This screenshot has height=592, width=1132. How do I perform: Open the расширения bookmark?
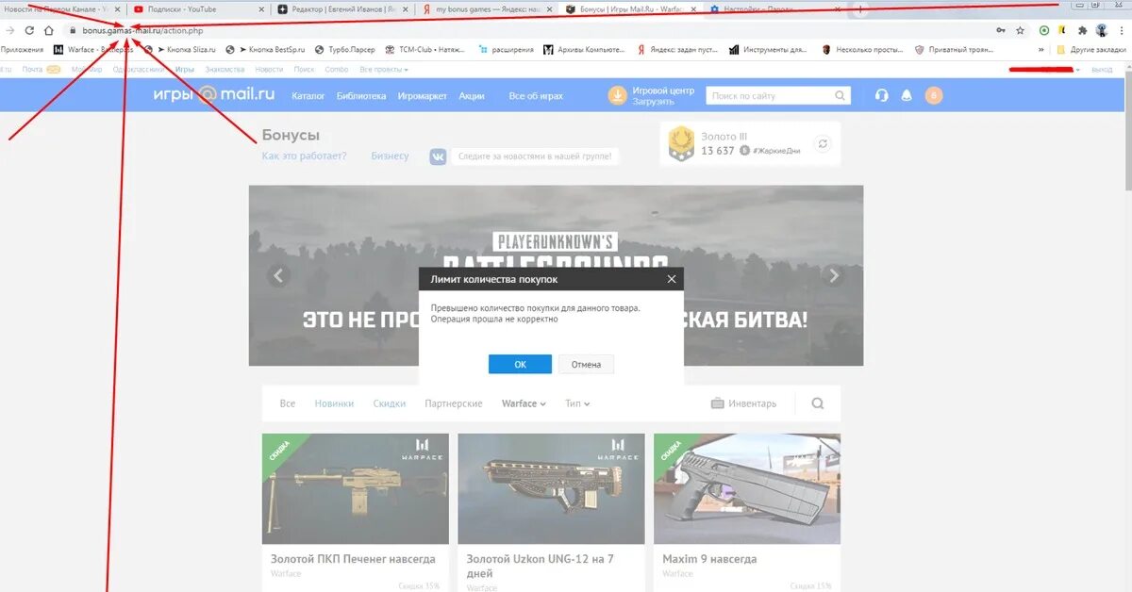click(506, 49)
